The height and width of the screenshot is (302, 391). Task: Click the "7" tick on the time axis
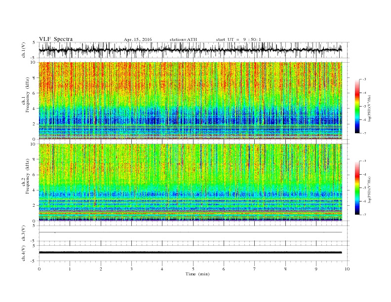click(x=255, y=269)
